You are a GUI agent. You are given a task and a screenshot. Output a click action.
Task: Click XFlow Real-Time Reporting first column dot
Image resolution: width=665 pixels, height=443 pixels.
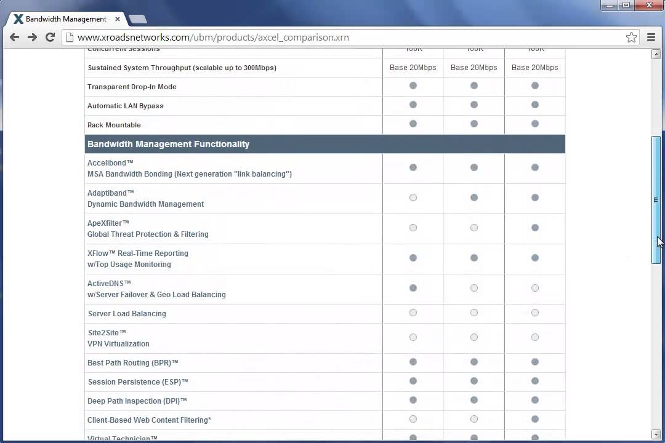(413, 258)
